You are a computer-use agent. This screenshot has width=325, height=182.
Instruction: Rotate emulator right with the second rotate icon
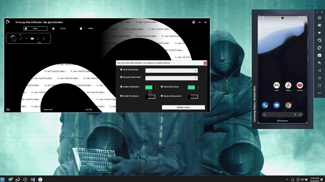pos(320,48)
